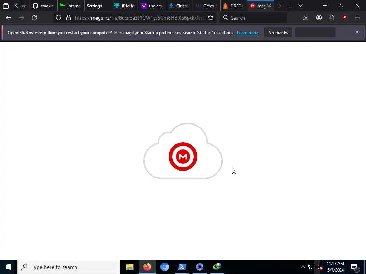Switch to the Internet tab with green flag
This screenshot has width=366, height=274.
pyautogui.click(x=71, y=6)
